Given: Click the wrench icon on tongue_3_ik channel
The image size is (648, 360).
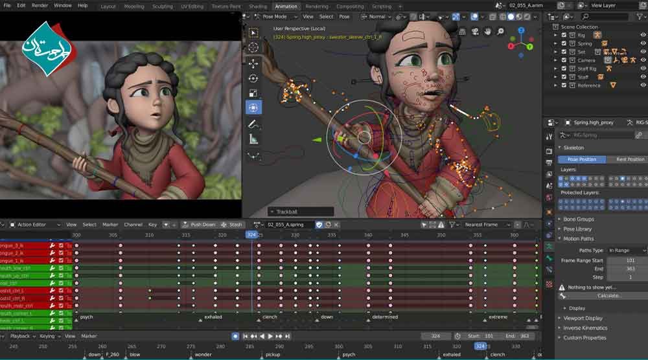Looking at the screenshot, I should click(52, 245).
